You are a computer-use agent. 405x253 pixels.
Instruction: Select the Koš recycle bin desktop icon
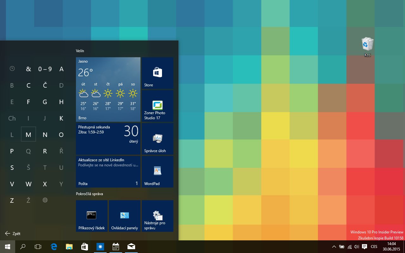367,47
